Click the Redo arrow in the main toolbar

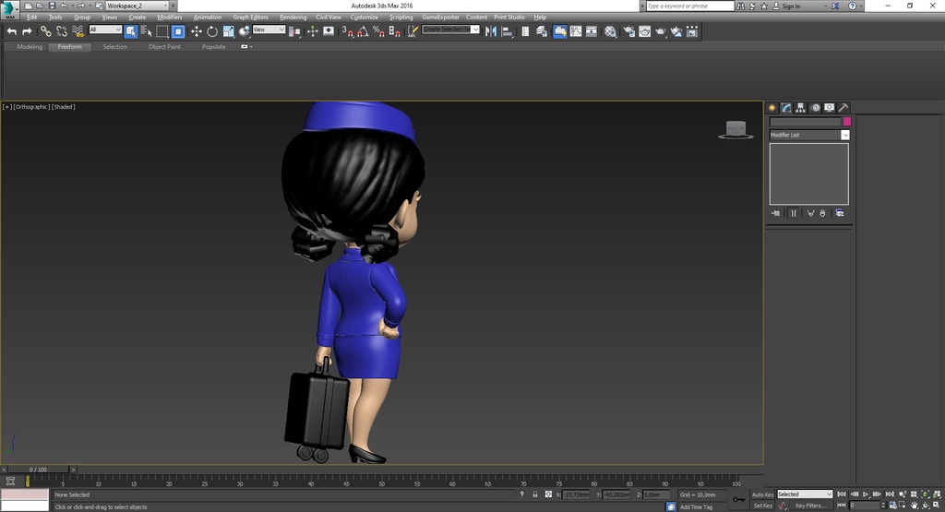tap(27, 31)
